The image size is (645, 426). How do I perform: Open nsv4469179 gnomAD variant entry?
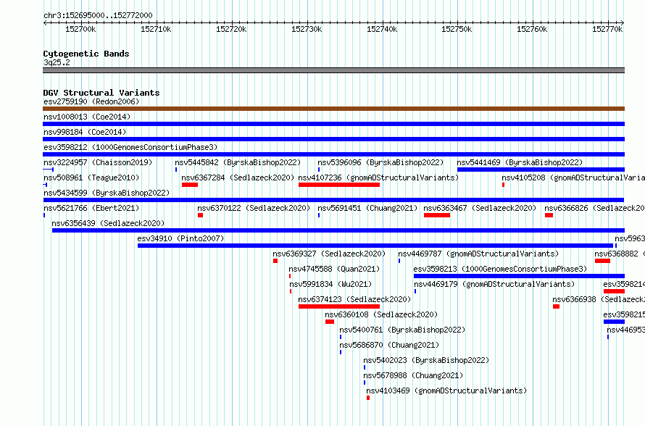(494, 284)
